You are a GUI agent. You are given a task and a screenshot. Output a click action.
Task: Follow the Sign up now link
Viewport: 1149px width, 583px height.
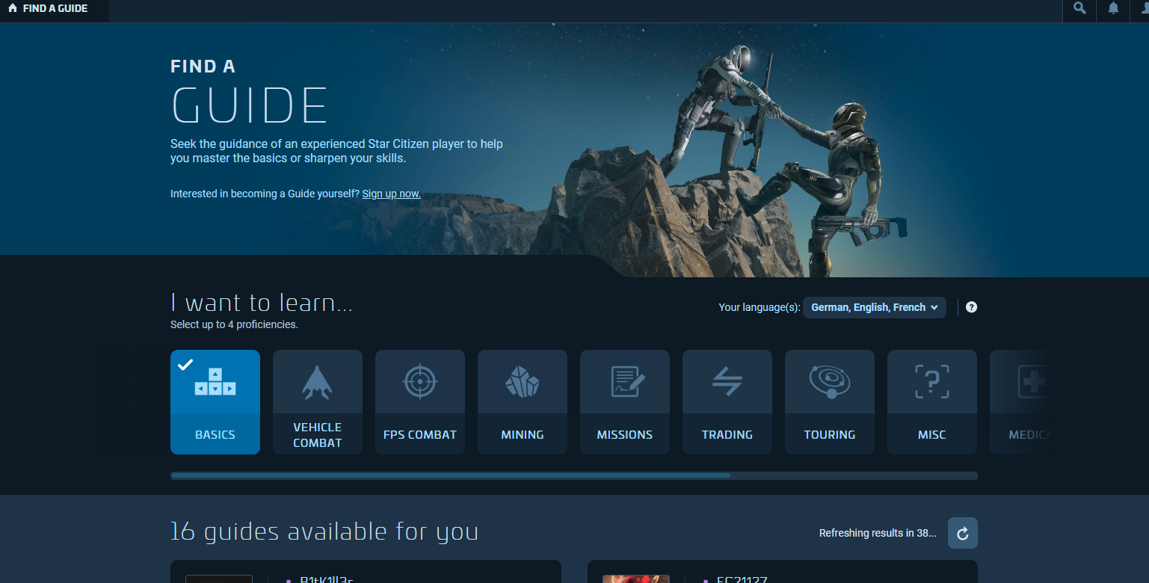391,194
